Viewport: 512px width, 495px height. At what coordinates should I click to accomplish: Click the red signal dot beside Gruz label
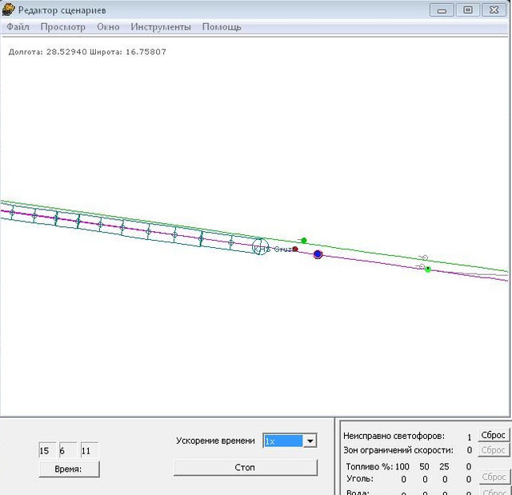tap(295, 249)
